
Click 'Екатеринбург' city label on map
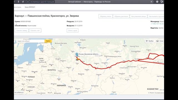(x=136, y=51)
